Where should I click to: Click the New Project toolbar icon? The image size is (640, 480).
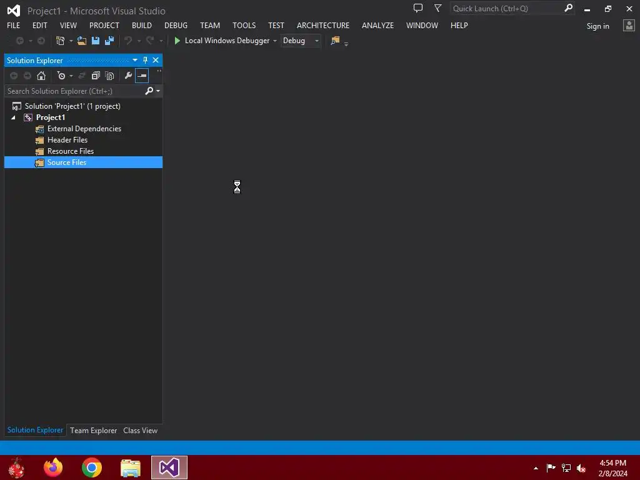coord(61,41)
